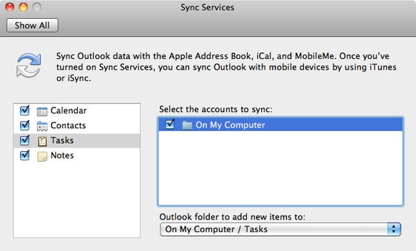
Task: Uncheck the Contacts sync checkbox
Action: click(x=25, y=125)
